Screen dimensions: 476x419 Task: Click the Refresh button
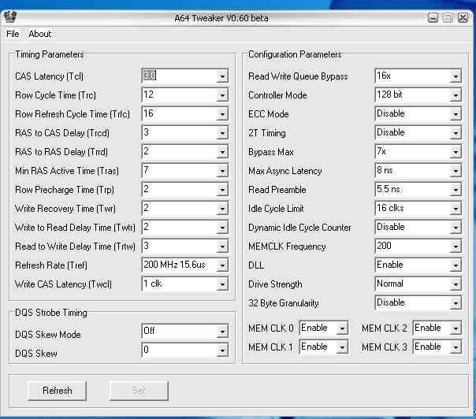[x=57, y=391]
